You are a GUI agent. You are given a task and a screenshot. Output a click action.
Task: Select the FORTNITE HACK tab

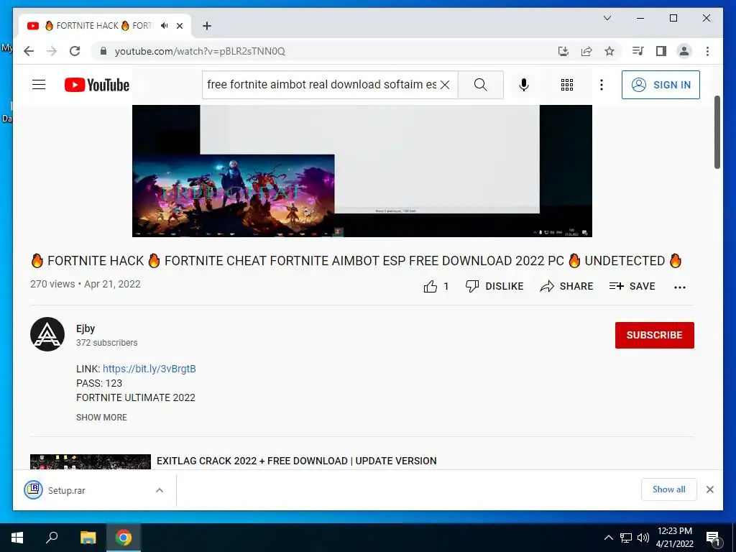click(x=105, y=26)
